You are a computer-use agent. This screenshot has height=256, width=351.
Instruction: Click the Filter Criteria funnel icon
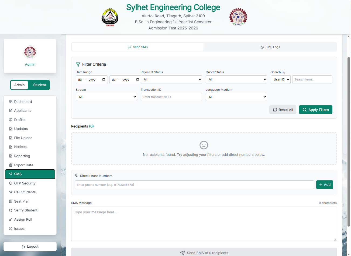[78, 64]
